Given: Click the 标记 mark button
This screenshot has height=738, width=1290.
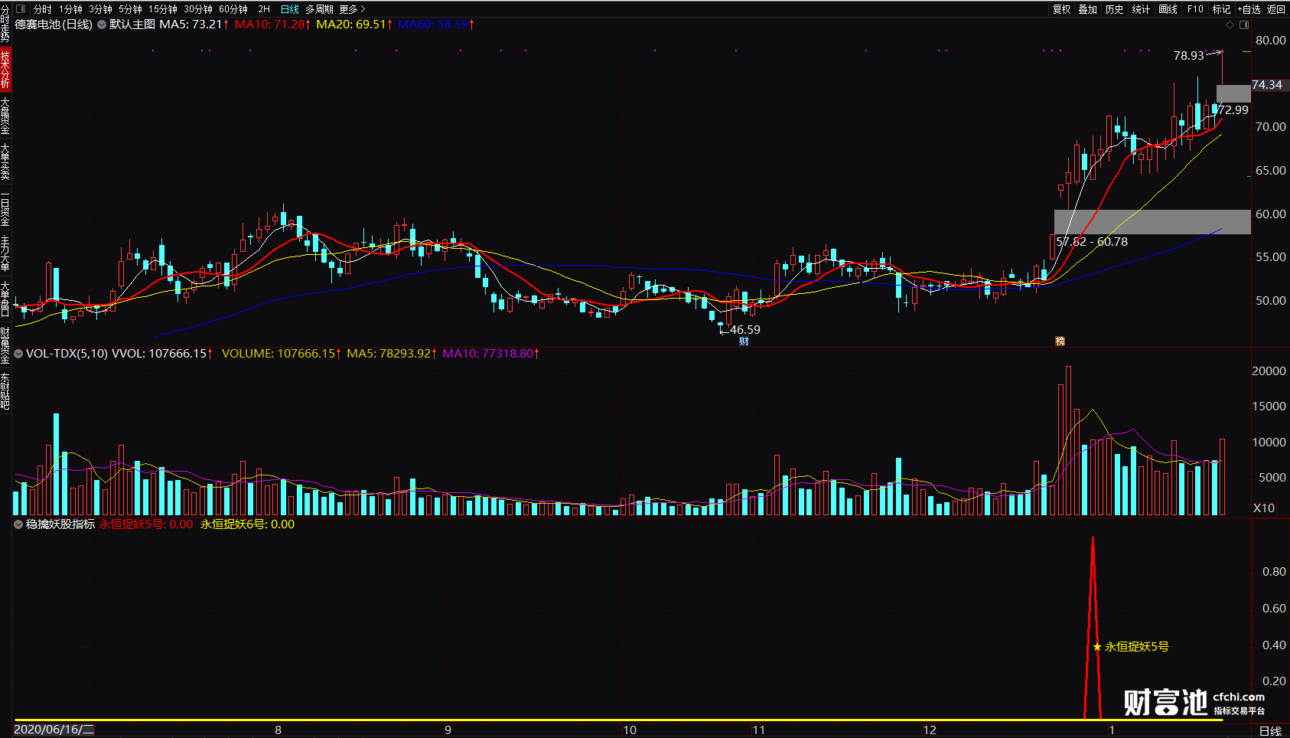Looking at the screenshot, I should [x=1222, y=9].
